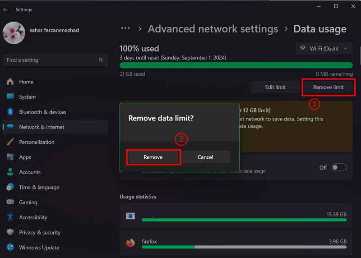Click Cancel in Remove data limit dialog
The width and height of the screenshot is (361, 258).
point(205,157)
